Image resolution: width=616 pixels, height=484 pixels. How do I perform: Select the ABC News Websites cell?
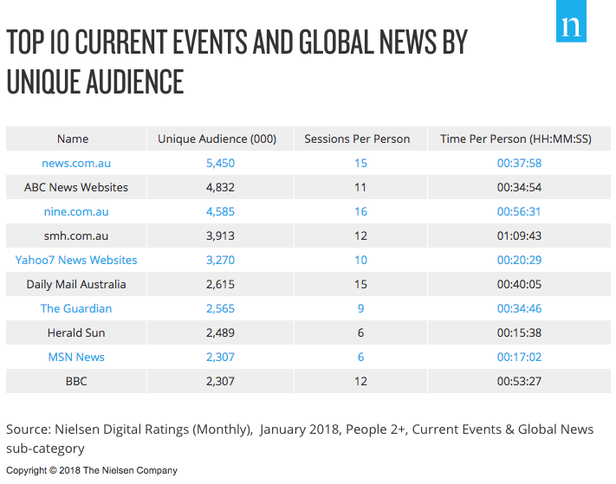[76, 188]
